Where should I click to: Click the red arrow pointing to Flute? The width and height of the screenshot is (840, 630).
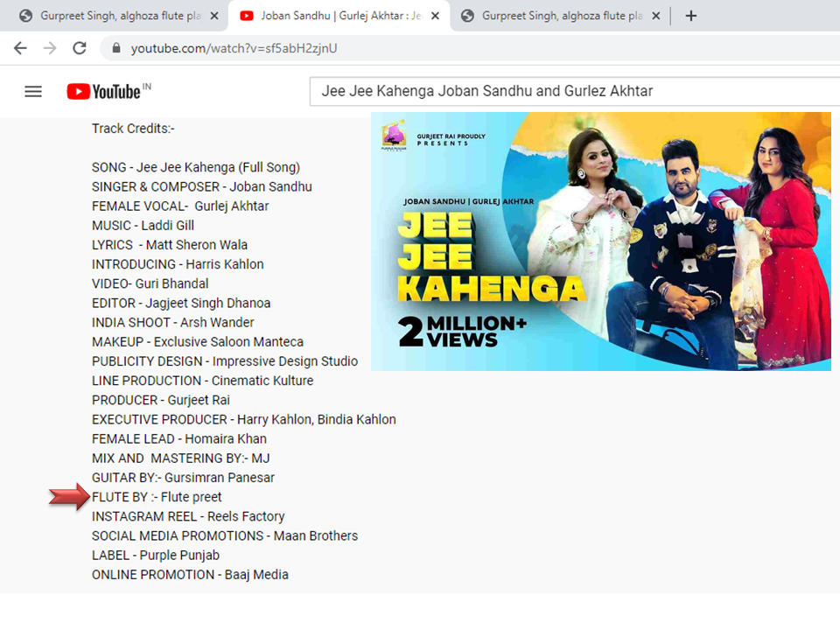69,497
